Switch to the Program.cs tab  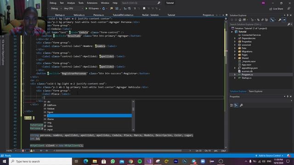click(x=208, y=15)
